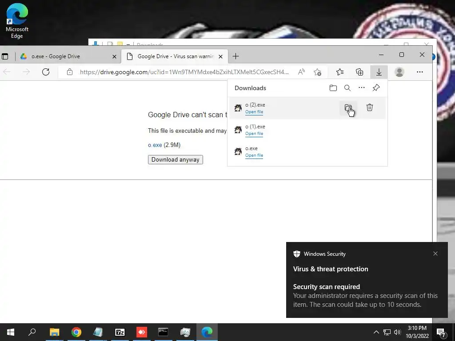
Task: Open file link under o.exe download
Action: tap(254, 155)
